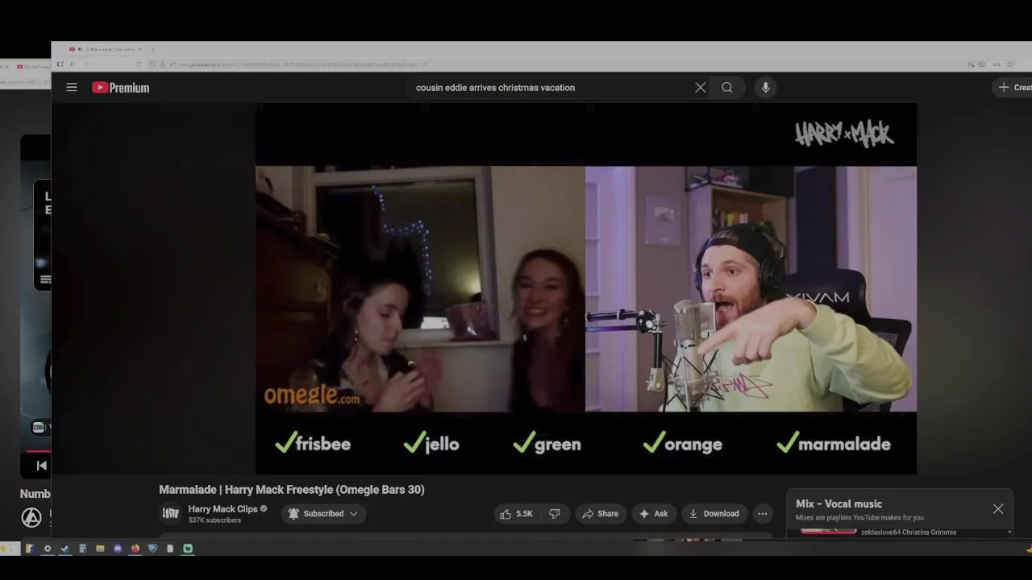Open the Rocket League shield icon in taskbar
Screen dimensions: 1032x580
click(x=152, y=549)
